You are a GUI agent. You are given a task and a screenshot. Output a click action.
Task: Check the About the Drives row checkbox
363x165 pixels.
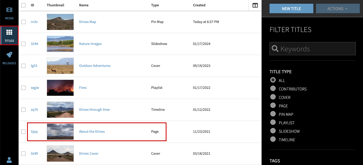[x=23, y=131]
